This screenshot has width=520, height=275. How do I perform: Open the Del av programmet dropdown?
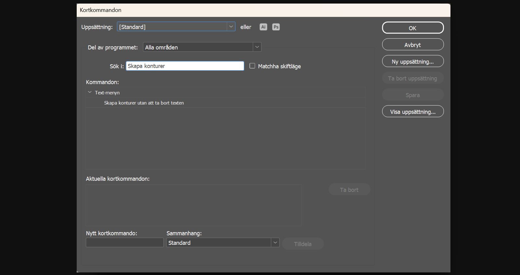(202, 47)
